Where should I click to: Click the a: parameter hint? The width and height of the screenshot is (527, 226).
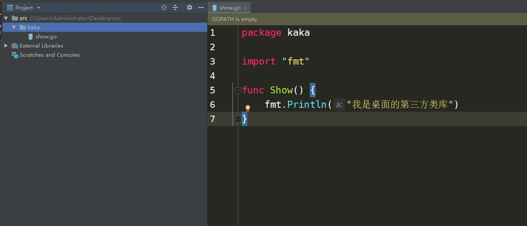[x=339, y=105]
